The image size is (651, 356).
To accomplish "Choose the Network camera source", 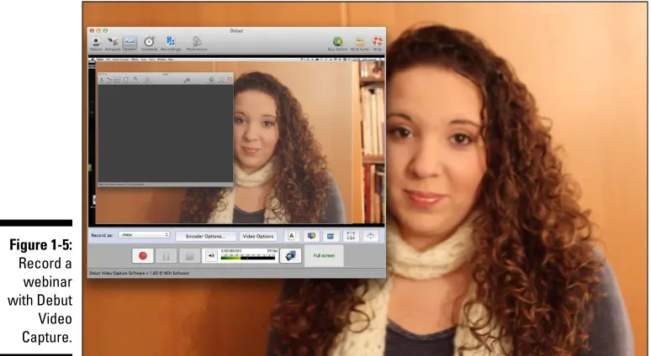I will coord(113,44).
